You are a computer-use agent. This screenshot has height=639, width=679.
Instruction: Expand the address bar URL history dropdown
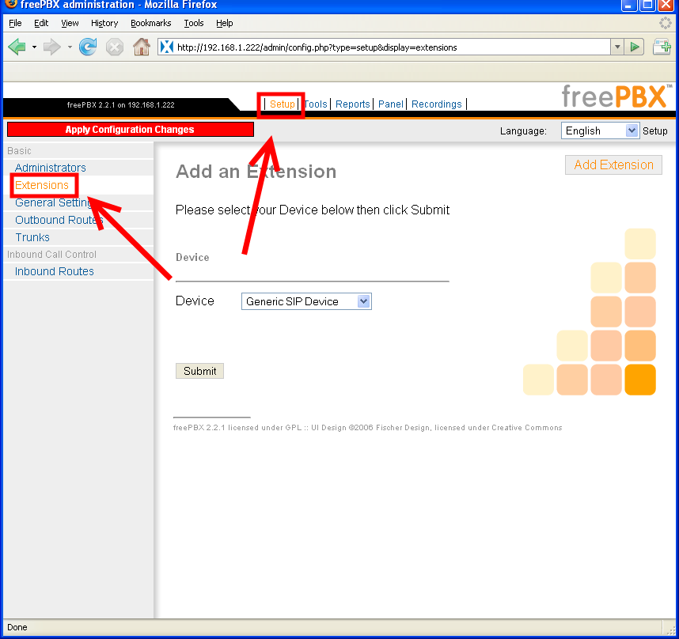(x=617, y=47)
